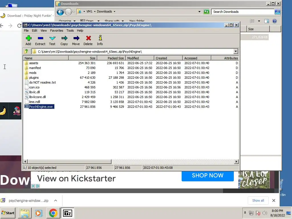The width and height of the screenshot is (292, 219).
Task: Select the manifest folder icon
Action: coord(26,68)
